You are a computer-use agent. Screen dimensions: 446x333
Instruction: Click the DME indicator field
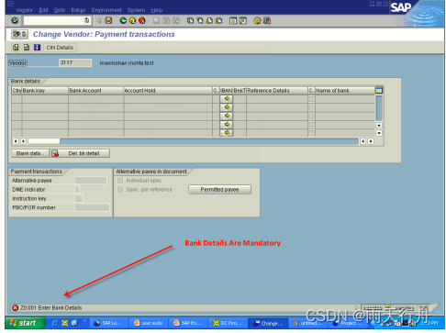[x=77, y=190]
